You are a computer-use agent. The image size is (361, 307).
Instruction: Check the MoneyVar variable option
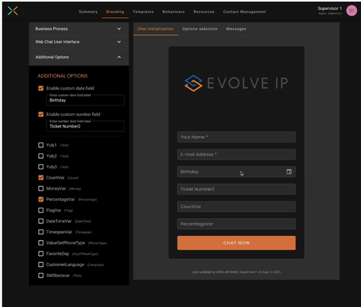pyautogui.click(x=41, y=188)
